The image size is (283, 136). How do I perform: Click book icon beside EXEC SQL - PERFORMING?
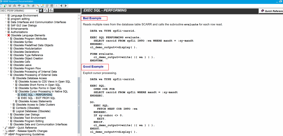click(19, 95)
